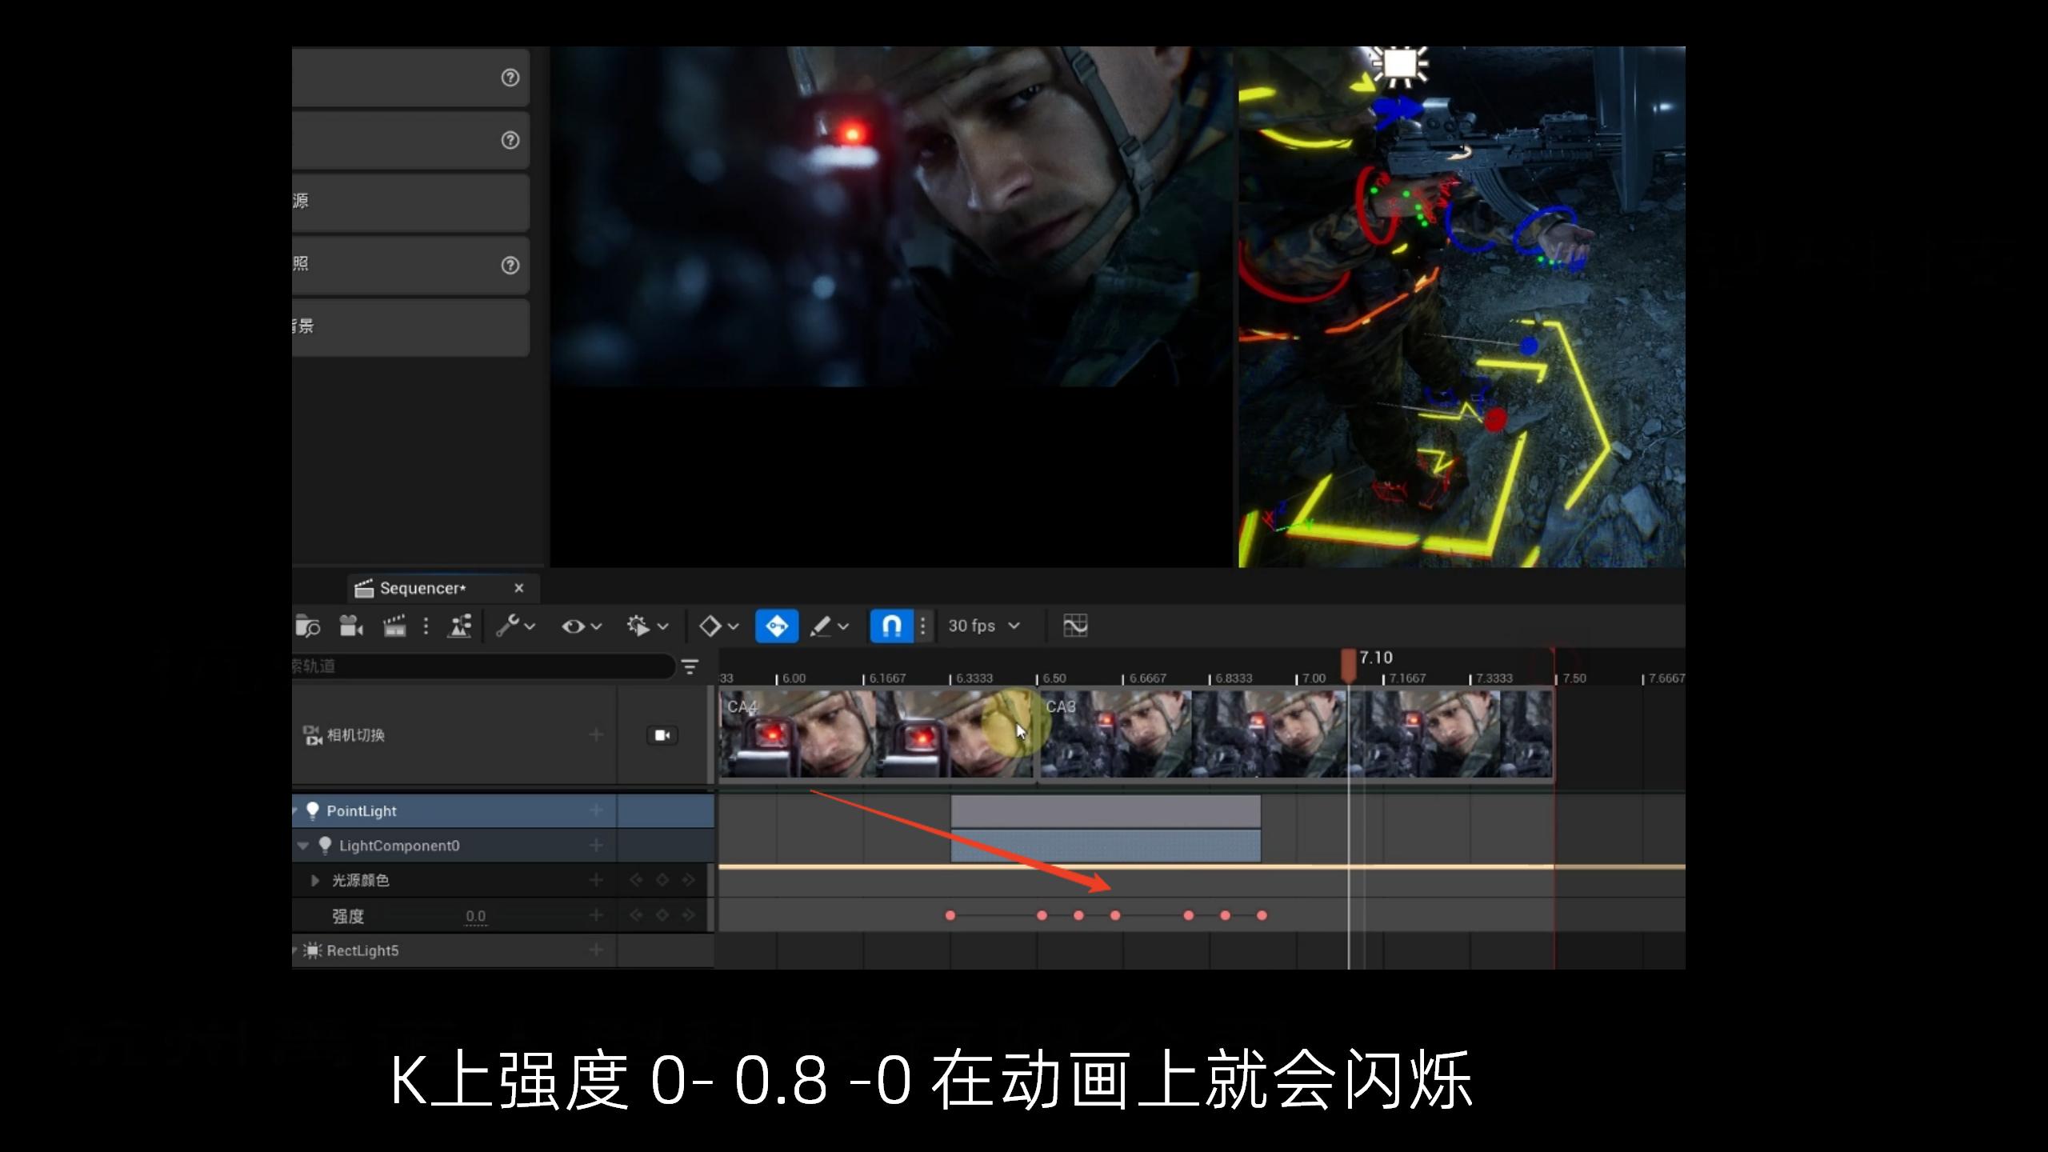The width and height of the screenshot is (2048, 1152).
Task: Open the arrow beside the pencil icon
Action: [x=843, y=626]
